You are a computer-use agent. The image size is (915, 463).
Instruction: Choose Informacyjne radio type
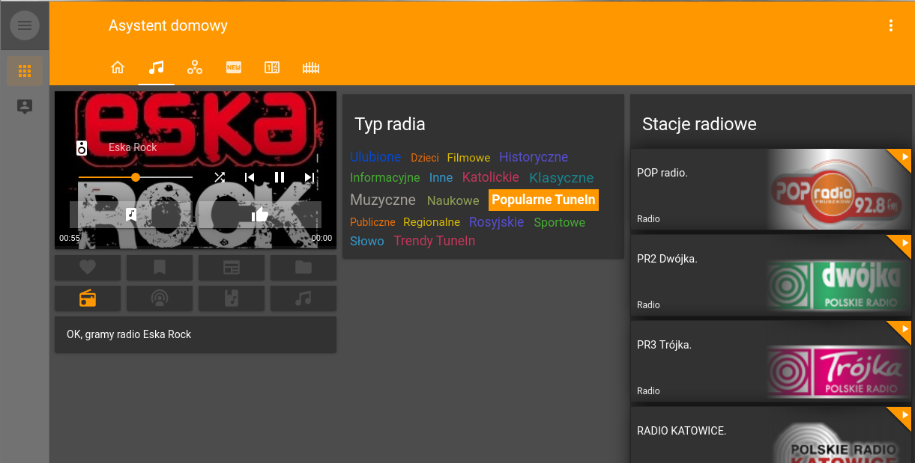pyautogui.click(x=385, y=178)
